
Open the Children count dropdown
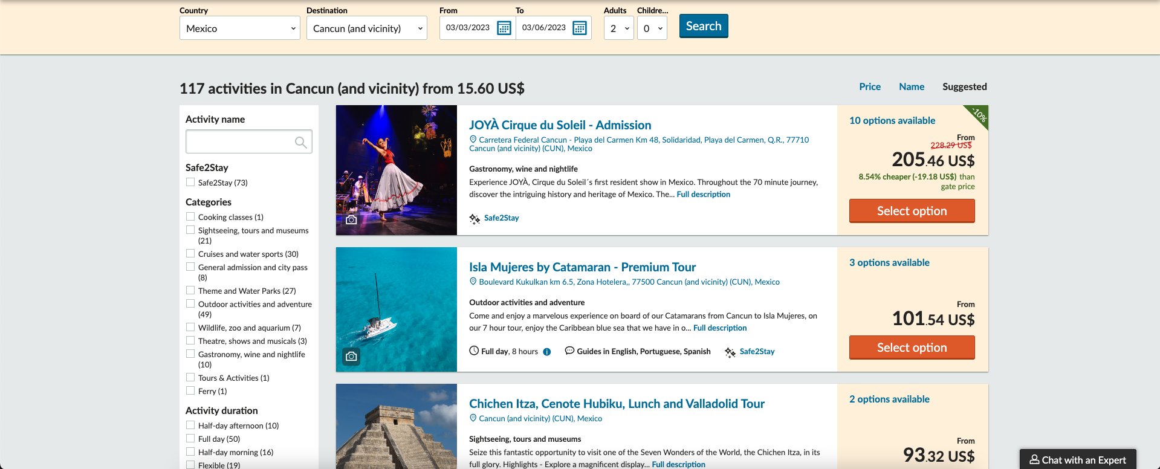(x=652, y=28)
